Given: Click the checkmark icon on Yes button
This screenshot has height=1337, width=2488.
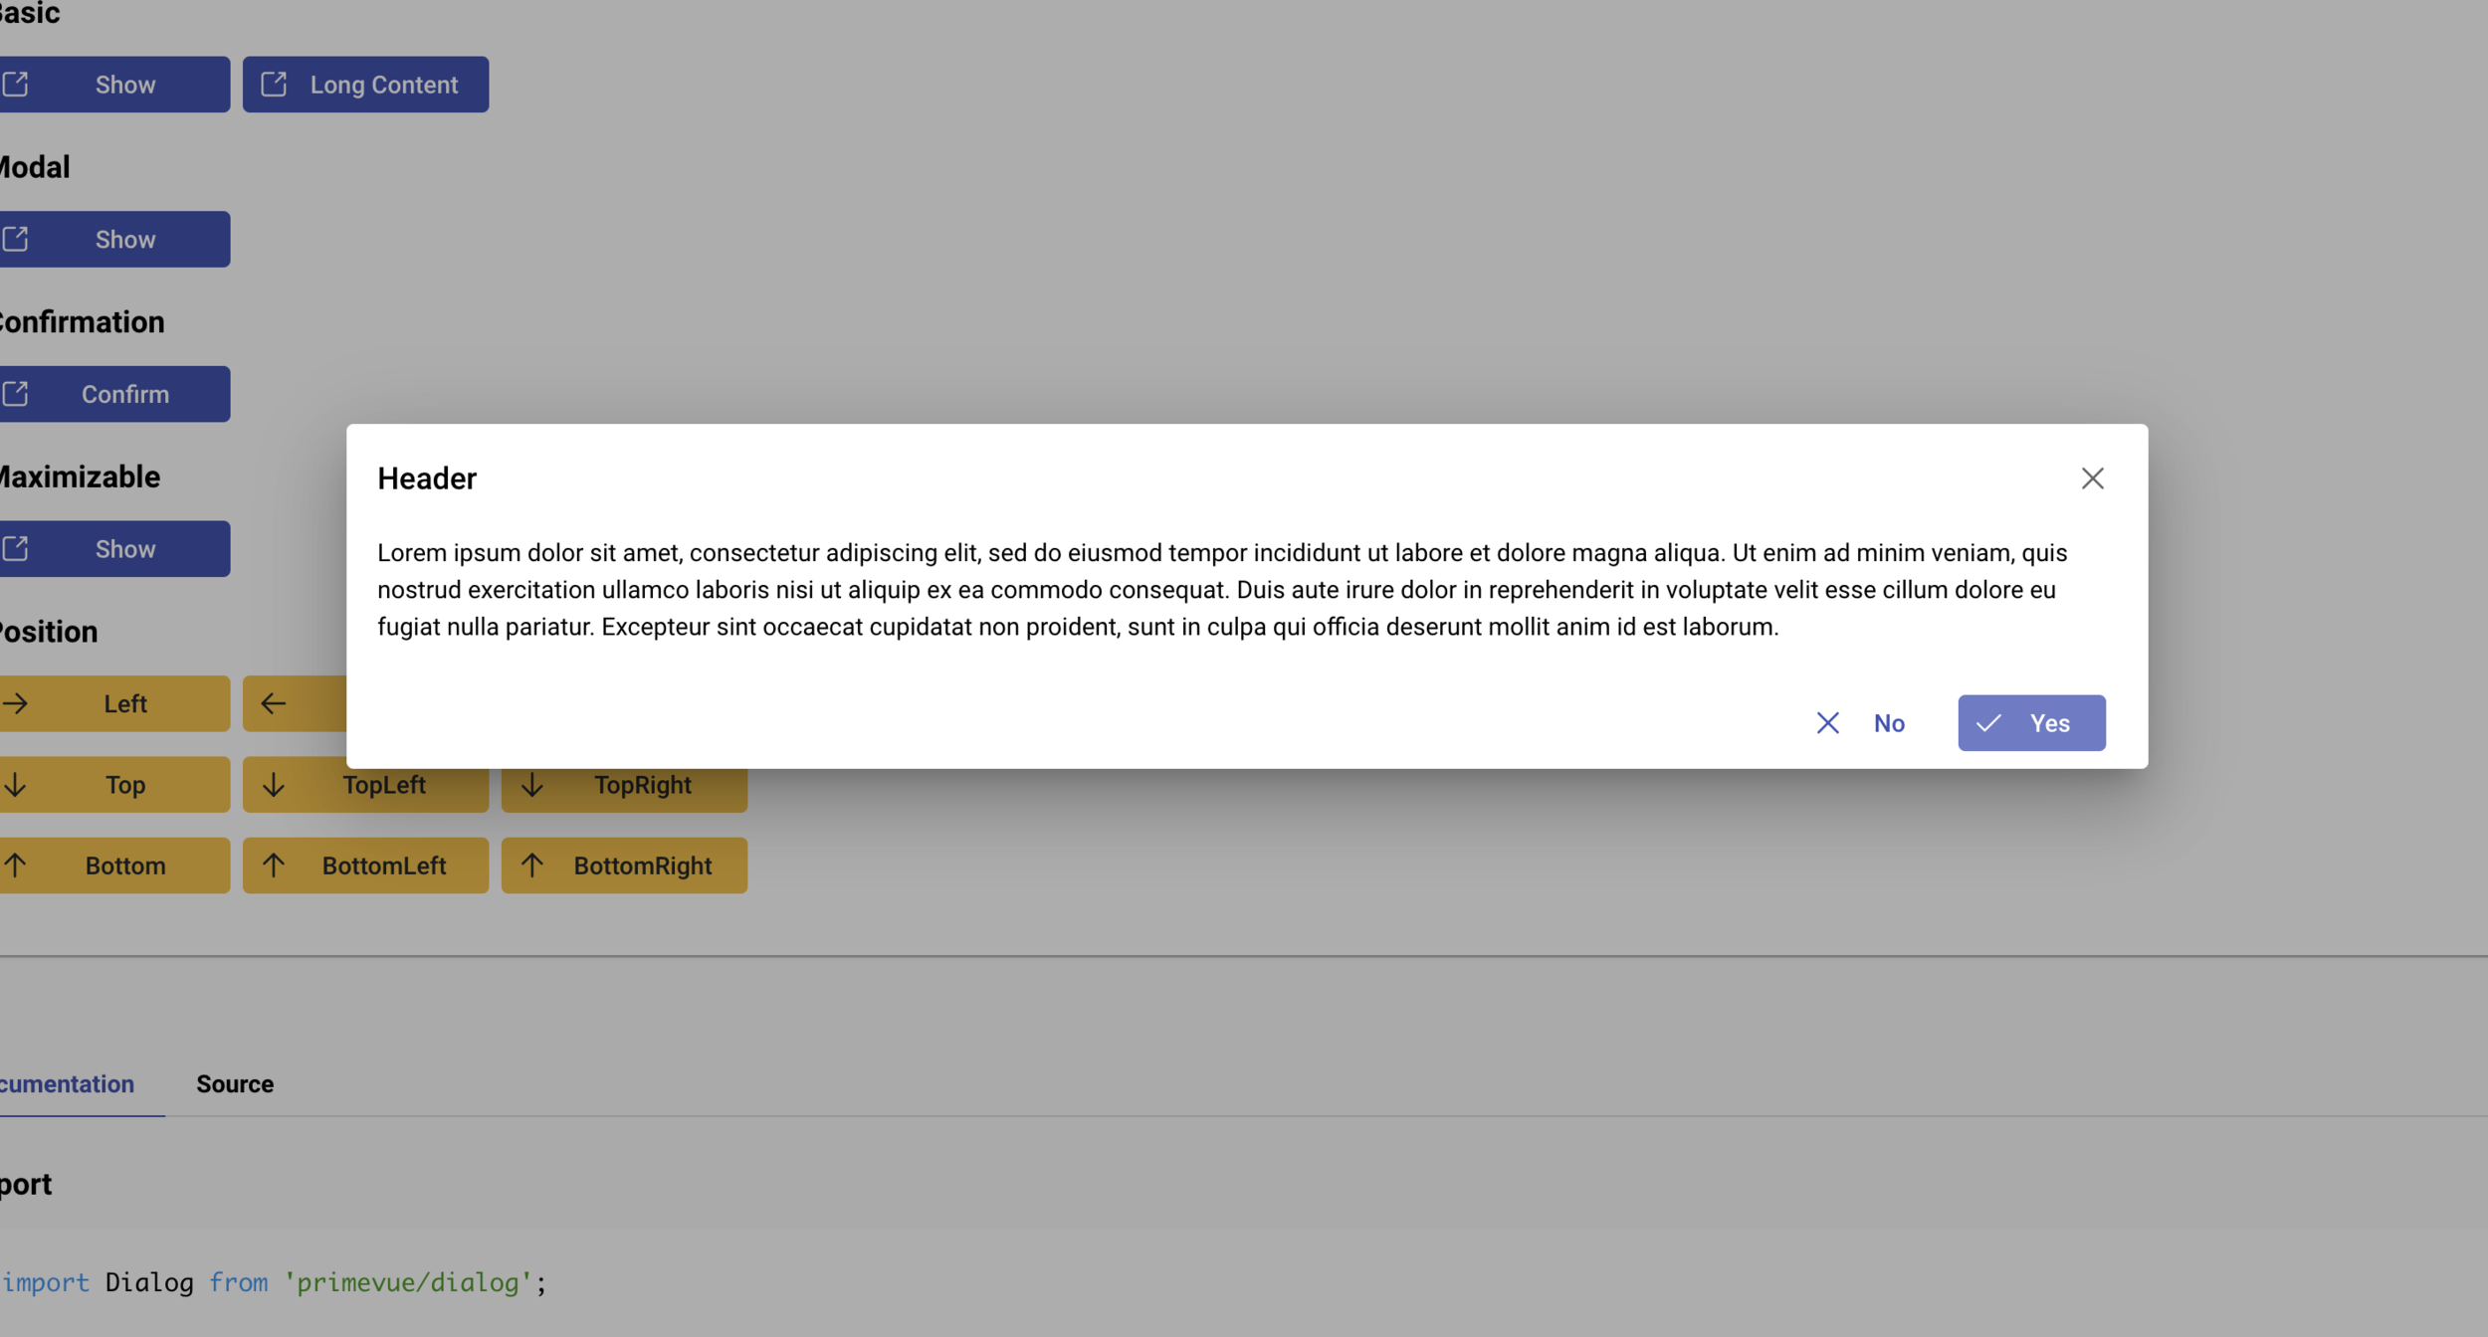Looking at the screenshot, I should click(1987, 723).
